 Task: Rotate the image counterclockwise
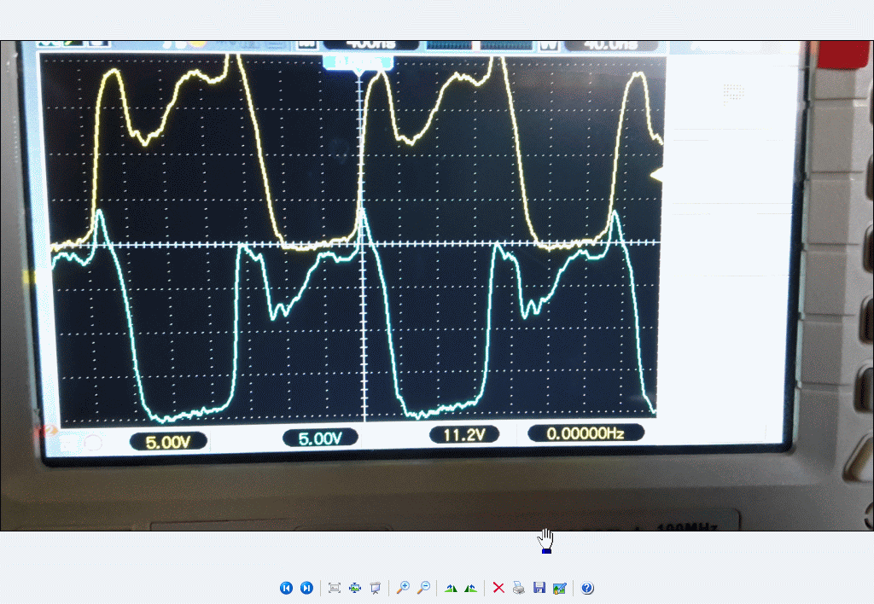point(470,588)
